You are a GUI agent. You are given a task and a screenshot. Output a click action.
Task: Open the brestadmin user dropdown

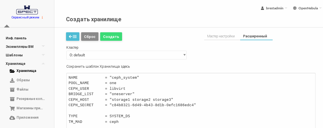click(274, 8)
